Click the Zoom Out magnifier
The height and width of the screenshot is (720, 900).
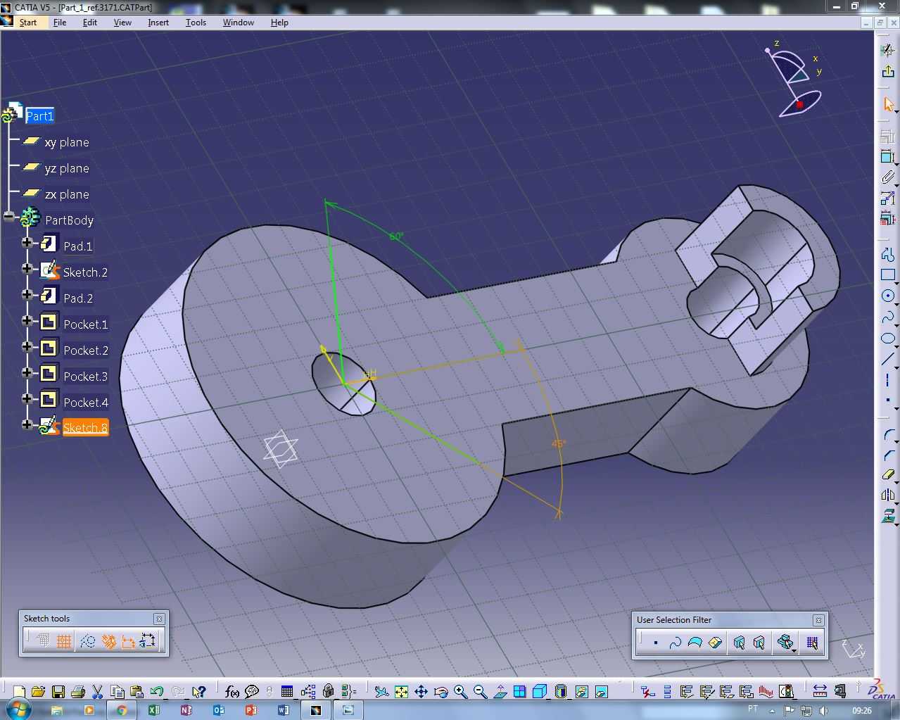[481, 692]
